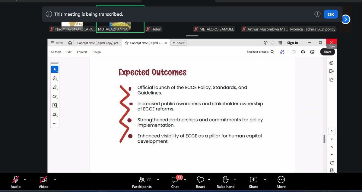Click the page number 5 field
Viewport: 362px width, 192px height.
(x=332, y=131)
